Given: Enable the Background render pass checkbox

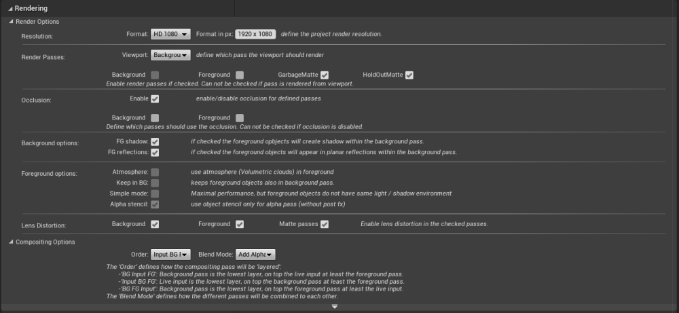Looking at the screenshot, I should [155, 75].
